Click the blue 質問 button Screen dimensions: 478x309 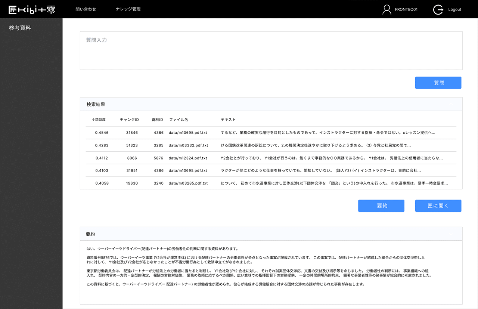[438, 83]
